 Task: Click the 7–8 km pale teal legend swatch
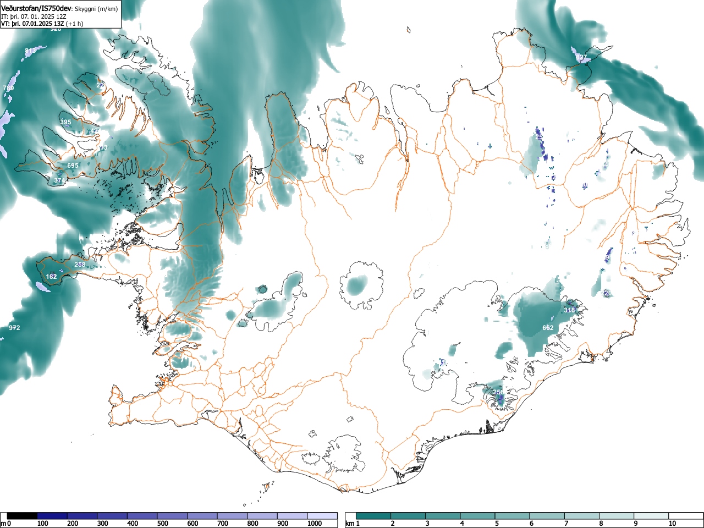tap(581, 516)
